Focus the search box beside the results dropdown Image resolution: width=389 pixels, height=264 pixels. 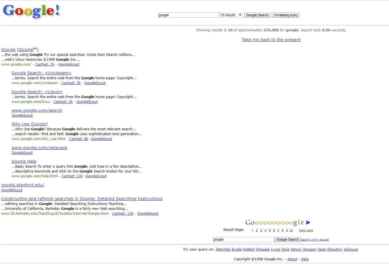[189, 15]
